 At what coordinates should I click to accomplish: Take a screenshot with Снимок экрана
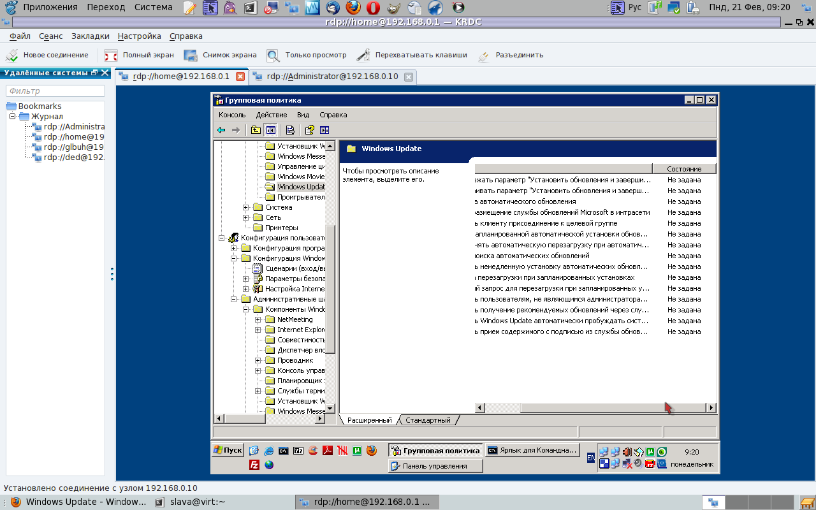click(220, 55)
